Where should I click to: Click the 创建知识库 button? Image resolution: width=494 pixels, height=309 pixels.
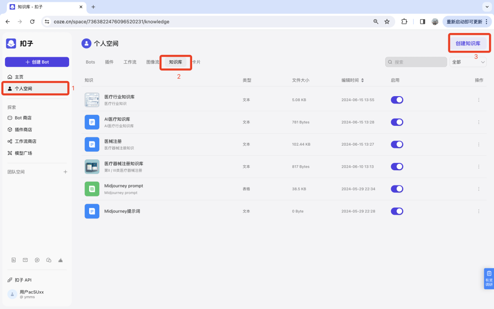click(468, 43)
